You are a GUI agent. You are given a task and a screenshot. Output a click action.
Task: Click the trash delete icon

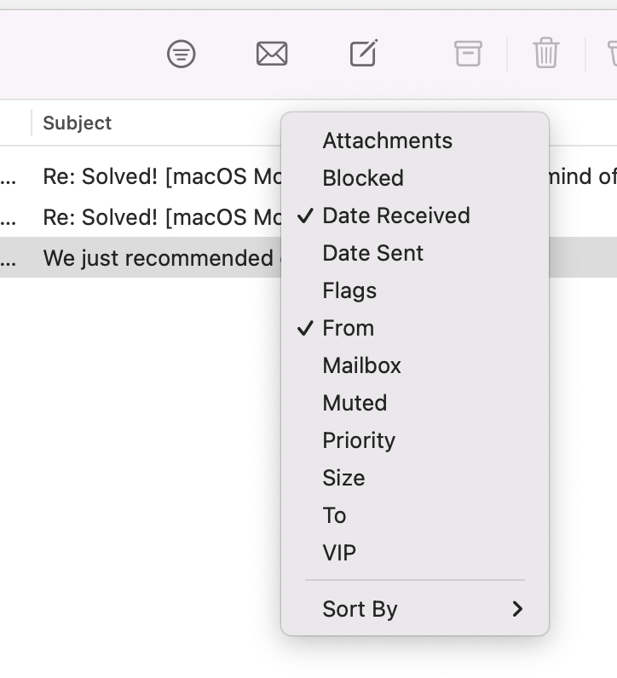pyautogui.click(x=545, y=55)
